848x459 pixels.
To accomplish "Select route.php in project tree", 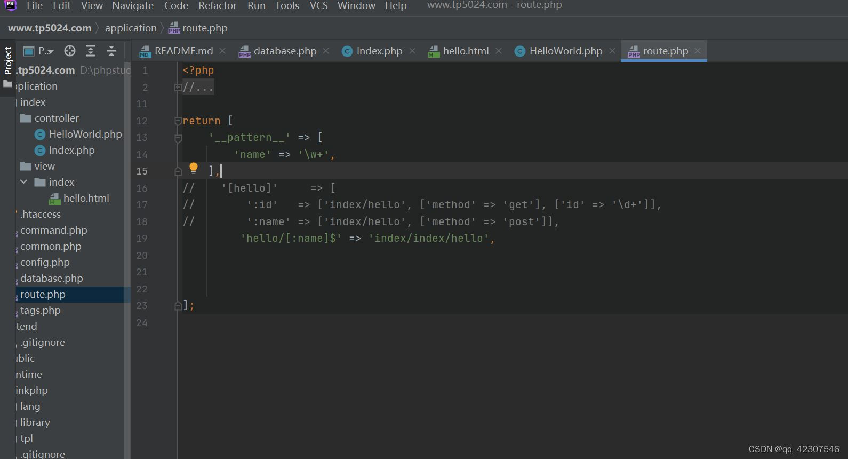I will coord(43,294).
